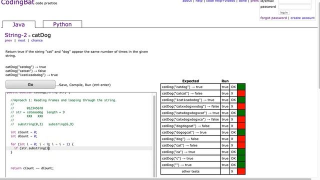Click the for loop line in editor
Viewport: 320px width, 180px height.
click(42, 144)
